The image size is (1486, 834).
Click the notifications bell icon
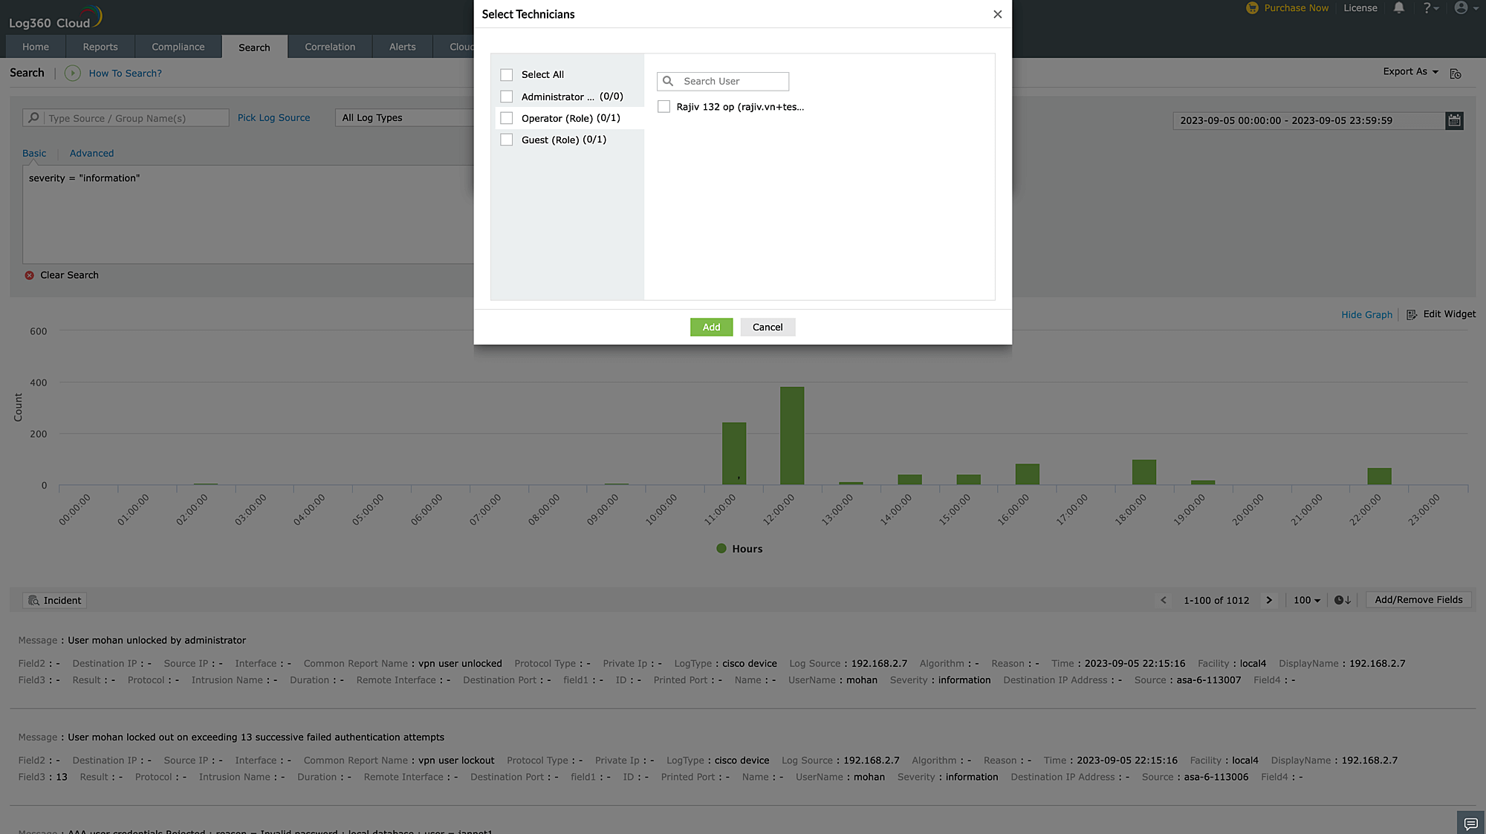tap(1398, 8)
